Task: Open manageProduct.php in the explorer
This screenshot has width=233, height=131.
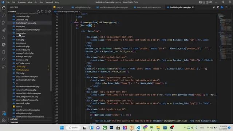Action: click(x=25, y=53)
